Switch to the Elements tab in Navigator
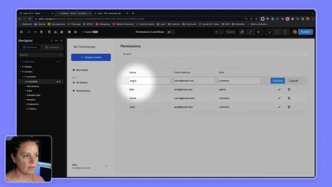This screenshot has height=187, width=332. (x=30, y=47)
